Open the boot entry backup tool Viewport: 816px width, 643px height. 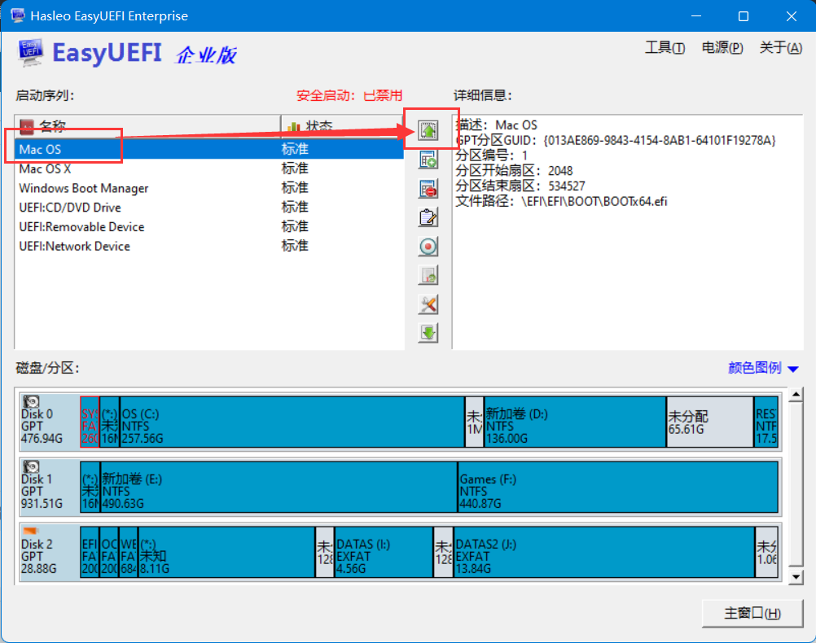point(428,275)
